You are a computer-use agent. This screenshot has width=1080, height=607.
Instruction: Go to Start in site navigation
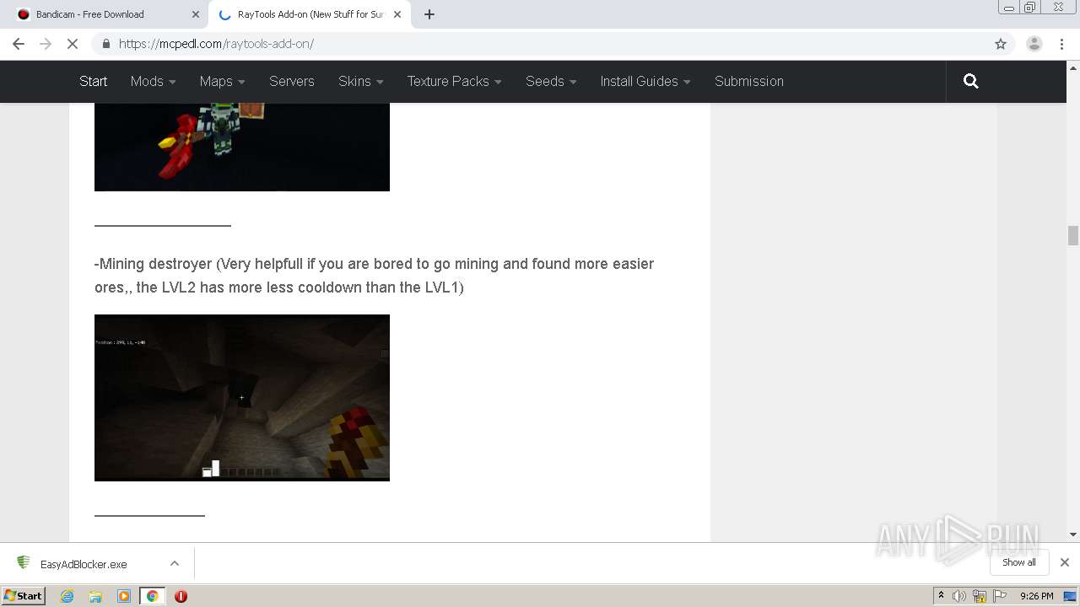(94, 81)
